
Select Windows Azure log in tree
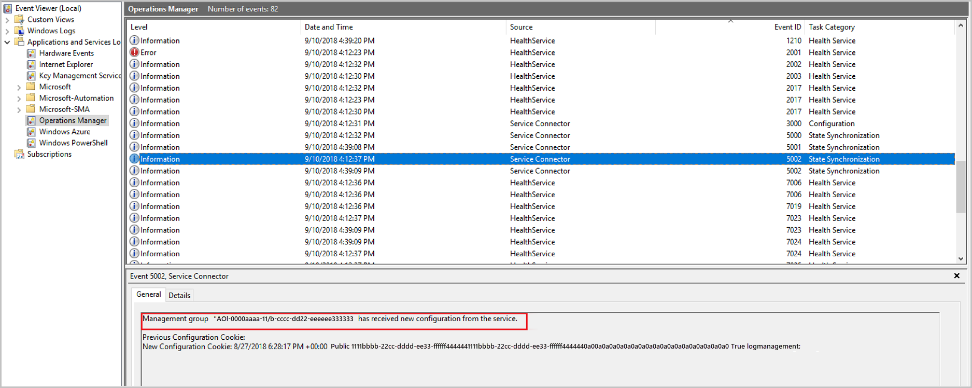(64, 132)
